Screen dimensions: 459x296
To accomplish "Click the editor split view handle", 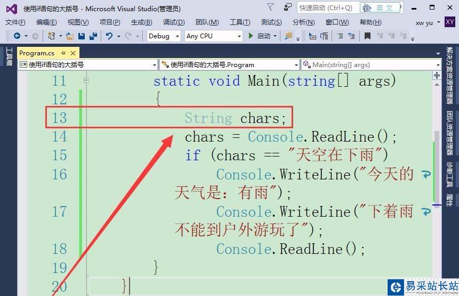I will 437,76.
